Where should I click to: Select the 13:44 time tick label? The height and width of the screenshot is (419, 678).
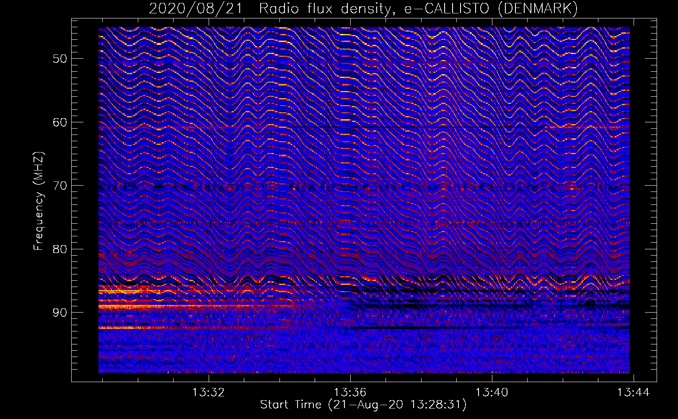point(633,392)
